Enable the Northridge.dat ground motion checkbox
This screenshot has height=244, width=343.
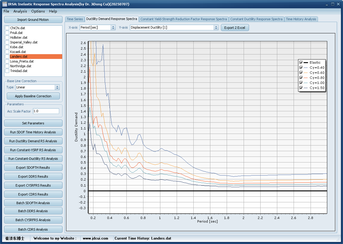(x=7, y=66)
